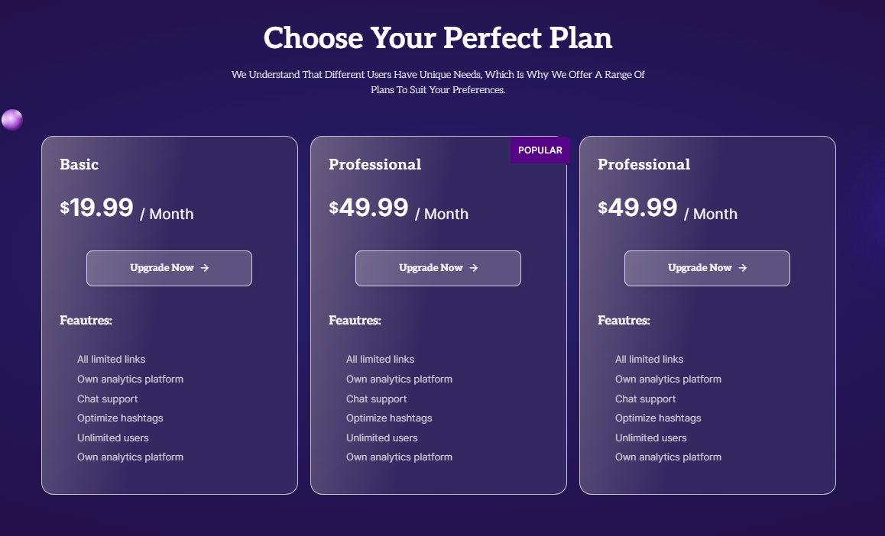
Task: Click the arrow icon in Basic's Upgrade button
Action: pyautogui.click(x=205, y=268)
